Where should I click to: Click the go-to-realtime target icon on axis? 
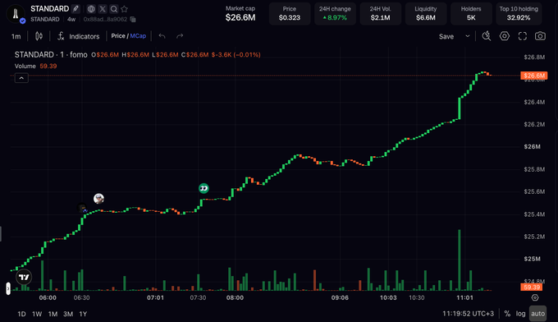[x=535, y=297]
